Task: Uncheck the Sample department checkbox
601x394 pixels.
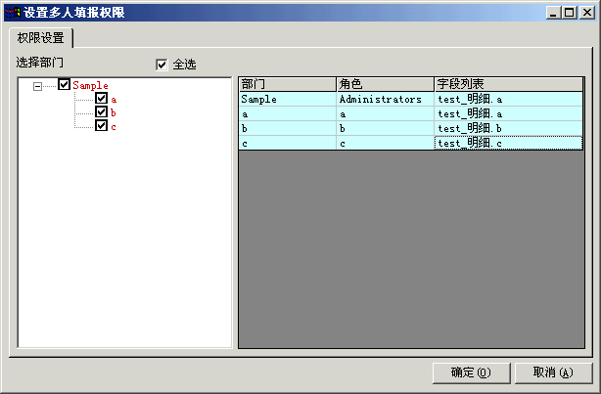Action: point(64,84)
